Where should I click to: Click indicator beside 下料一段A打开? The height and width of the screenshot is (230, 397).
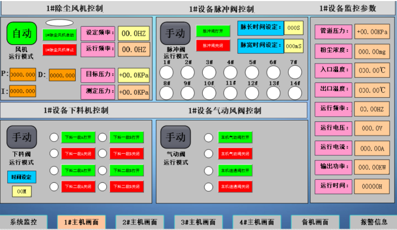point(54,137)
